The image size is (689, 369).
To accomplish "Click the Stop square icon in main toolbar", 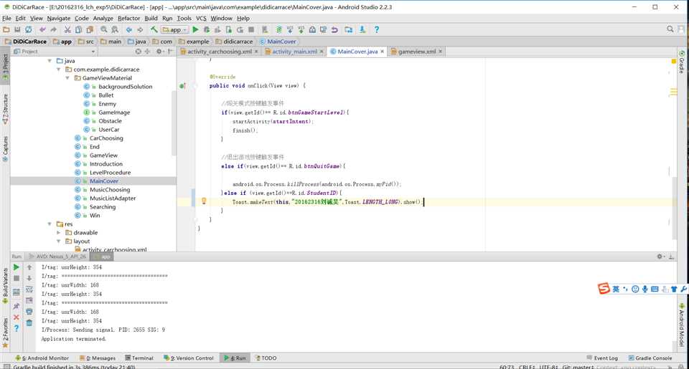I will click(x=251, y=30).
